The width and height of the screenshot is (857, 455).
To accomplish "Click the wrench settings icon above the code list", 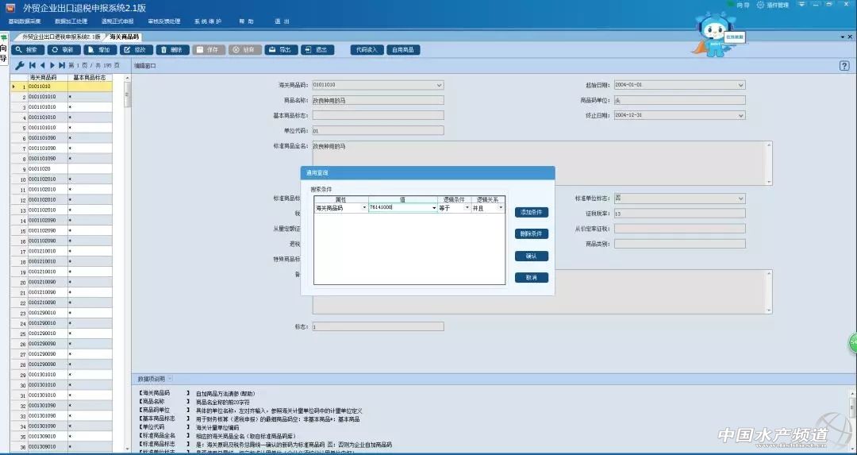I will [19, 65].
